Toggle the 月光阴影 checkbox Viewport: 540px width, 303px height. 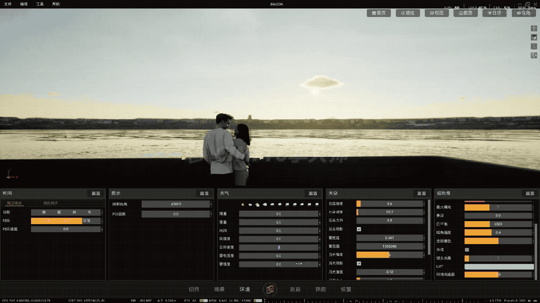pyautogui.click(x=359, y=264)
